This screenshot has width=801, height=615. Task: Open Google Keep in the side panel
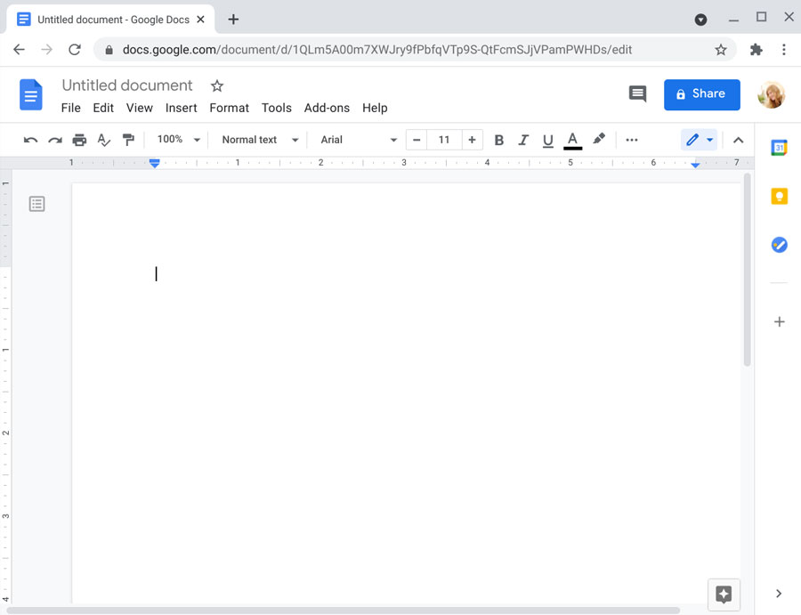tap(779, 196)
